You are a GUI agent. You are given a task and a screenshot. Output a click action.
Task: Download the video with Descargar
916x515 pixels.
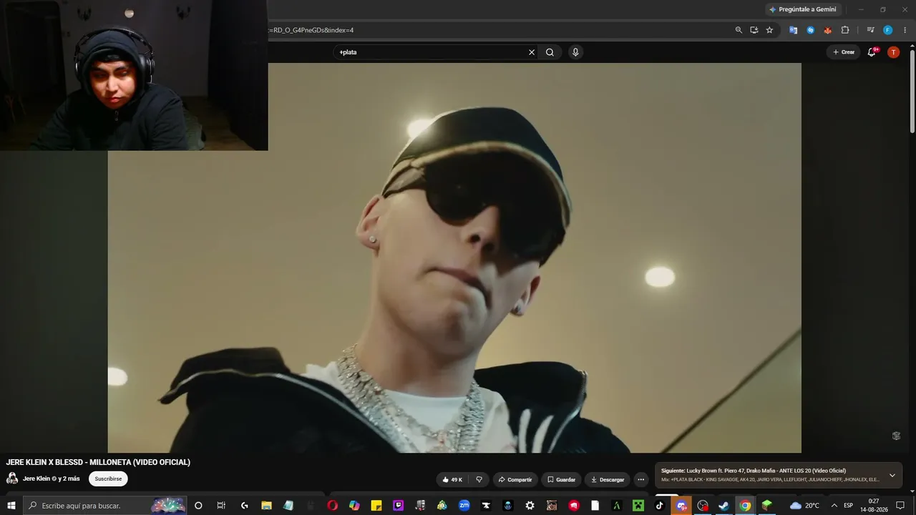(607, 479)
